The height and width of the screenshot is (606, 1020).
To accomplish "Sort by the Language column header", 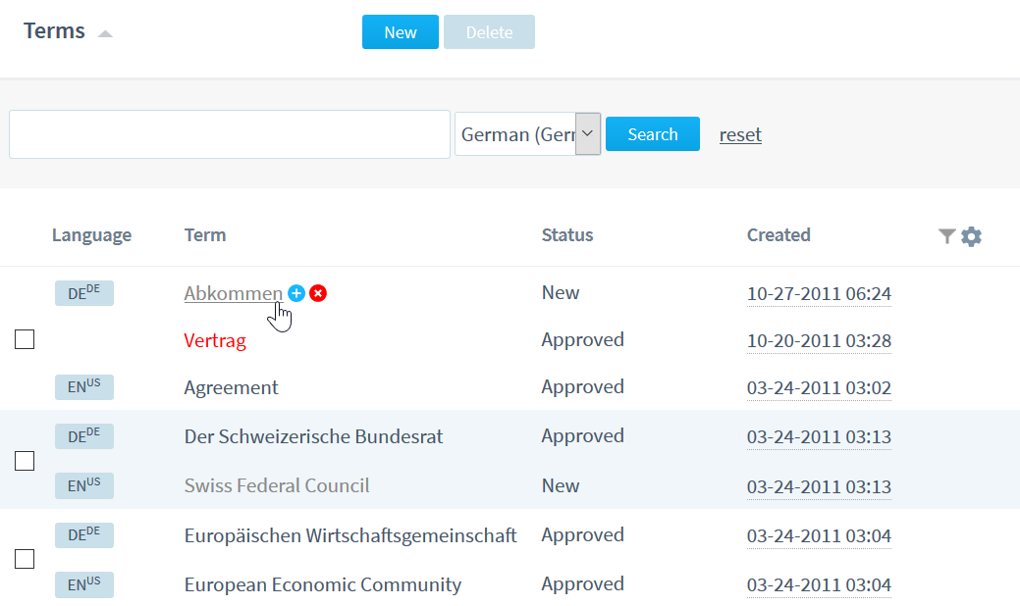I will (91, 235).
